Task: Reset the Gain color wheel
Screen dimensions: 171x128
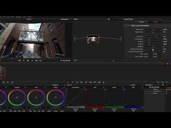Action: (x=45, y=87)
